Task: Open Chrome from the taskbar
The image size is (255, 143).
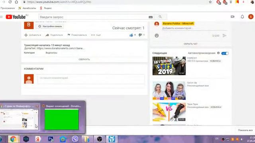Action: click(13, 139)
